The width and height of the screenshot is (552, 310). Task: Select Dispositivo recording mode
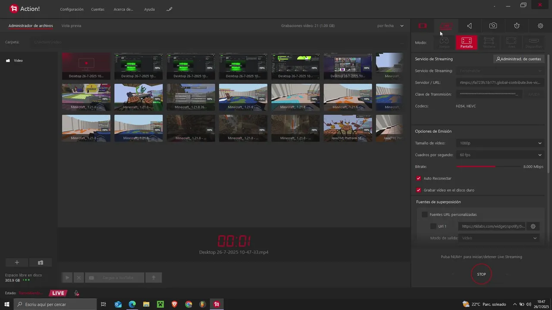534,42
